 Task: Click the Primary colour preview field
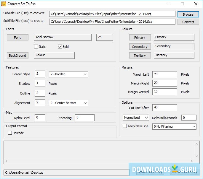(x=174, y=37)
